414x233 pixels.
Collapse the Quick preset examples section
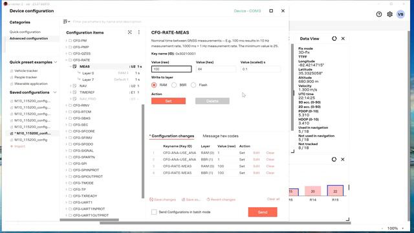(56, 62)
